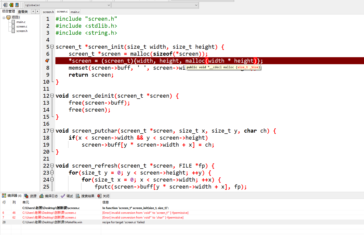Open the empty function members dropdown

[x=155, y=5]
